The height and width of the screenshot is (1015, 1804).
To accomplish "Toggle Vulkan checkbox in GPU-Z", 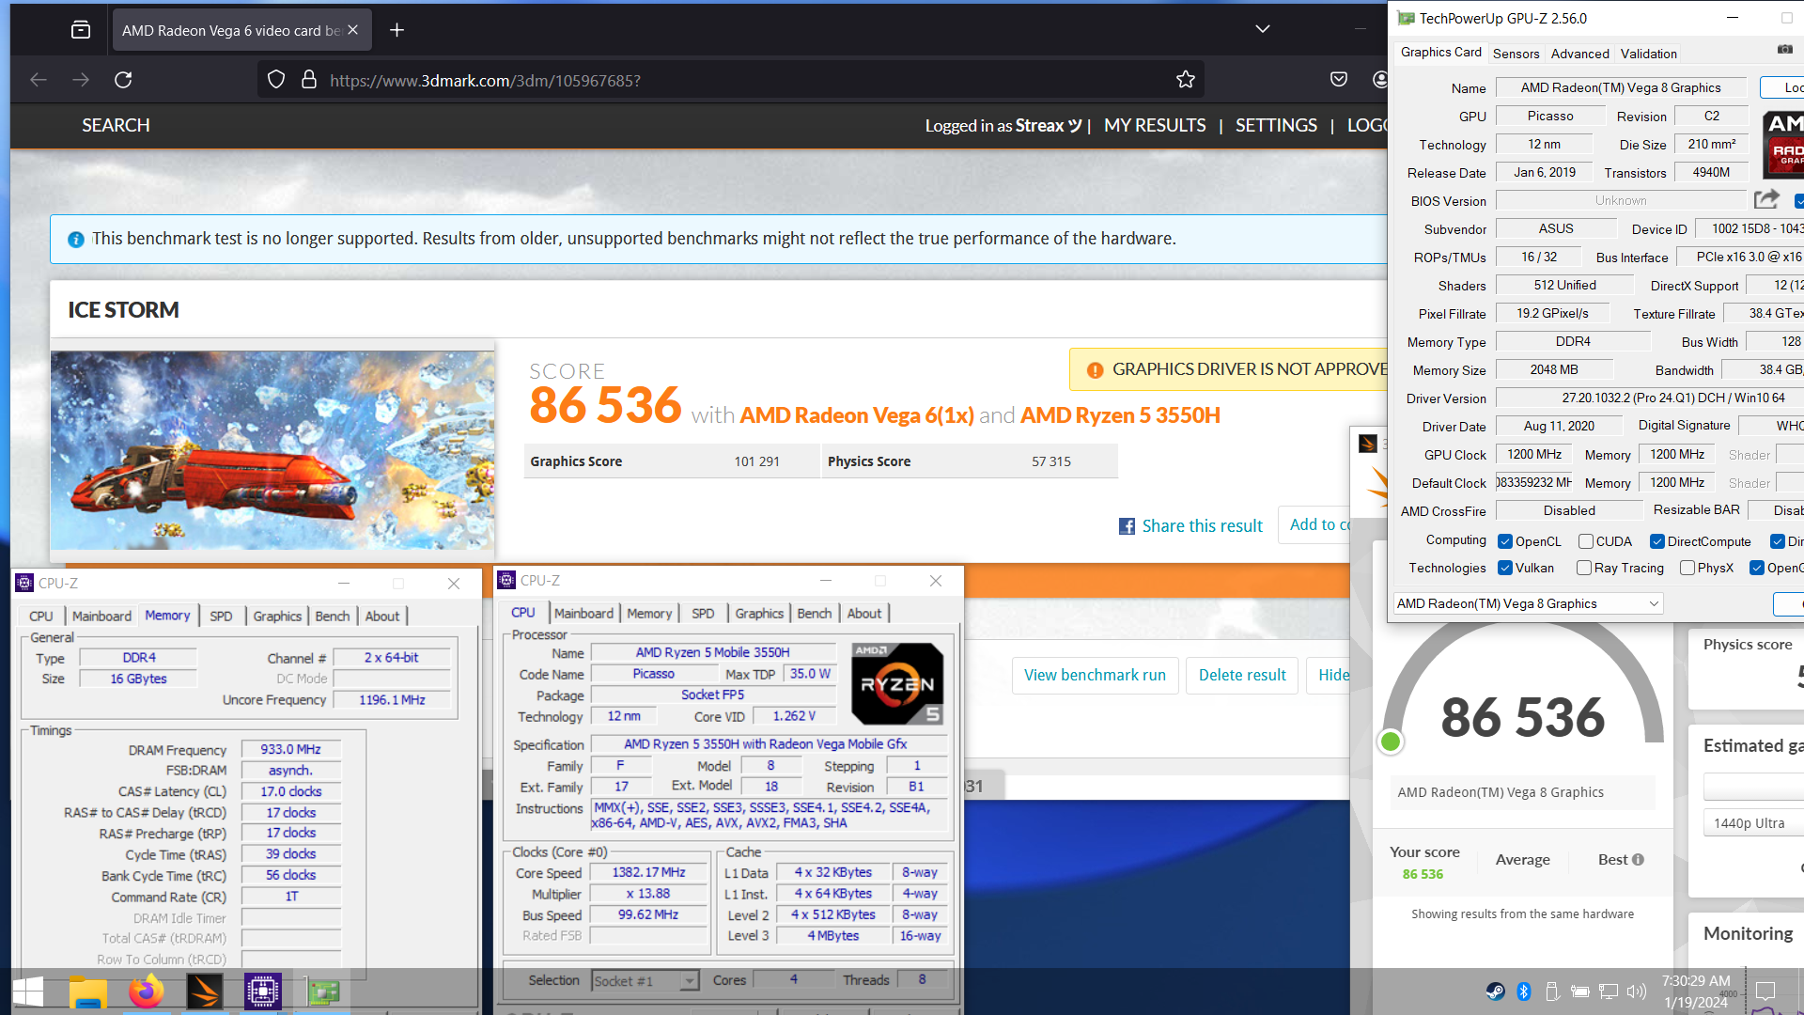I will [1505, 569].
